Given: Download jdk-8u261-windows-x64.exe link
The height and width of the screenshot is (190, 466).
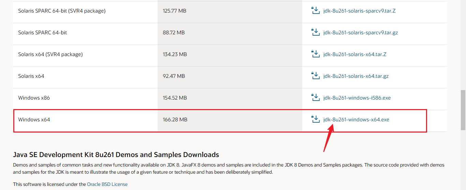Looking at the screenshot, I should point(356,120).
